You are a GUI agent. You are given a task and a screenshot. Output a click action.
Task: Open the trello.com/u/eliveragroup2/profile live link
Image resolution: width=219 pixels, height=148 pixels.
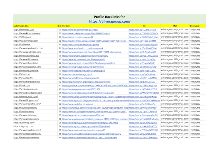click(x=81, y=44)
